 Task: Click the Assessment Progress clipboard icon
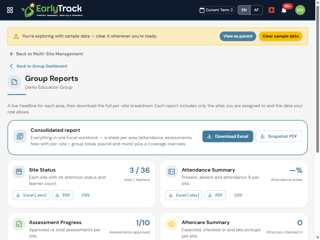point(19,224)
